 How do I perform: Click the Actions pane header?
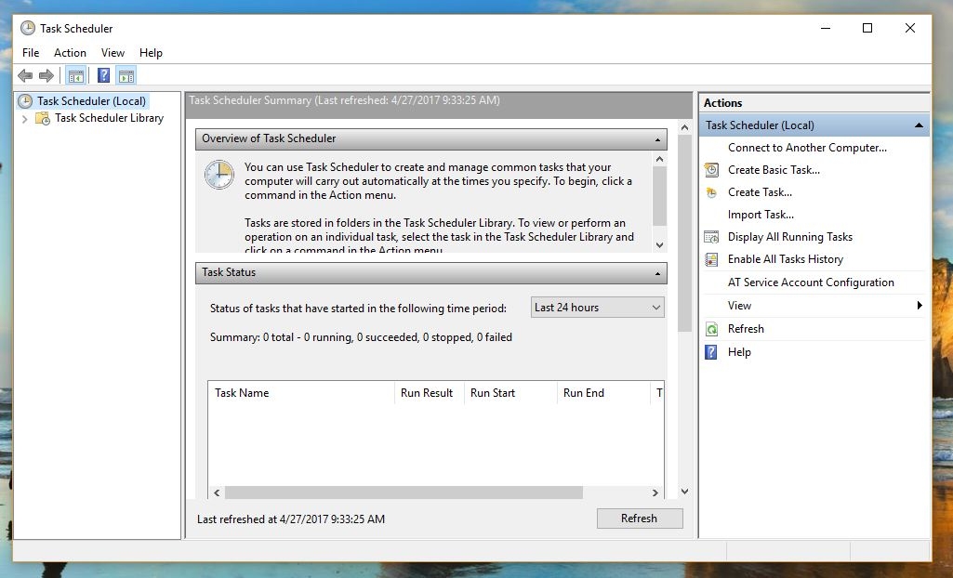pyautogui.click(x=814, y=103)
